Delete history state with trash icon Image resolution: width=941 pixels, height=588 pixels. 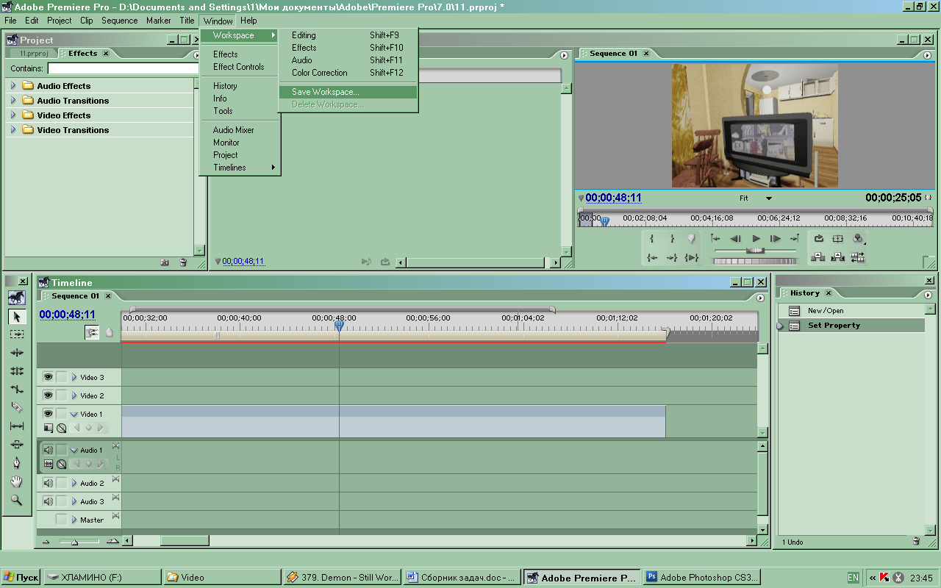click(x=916, y=541)
